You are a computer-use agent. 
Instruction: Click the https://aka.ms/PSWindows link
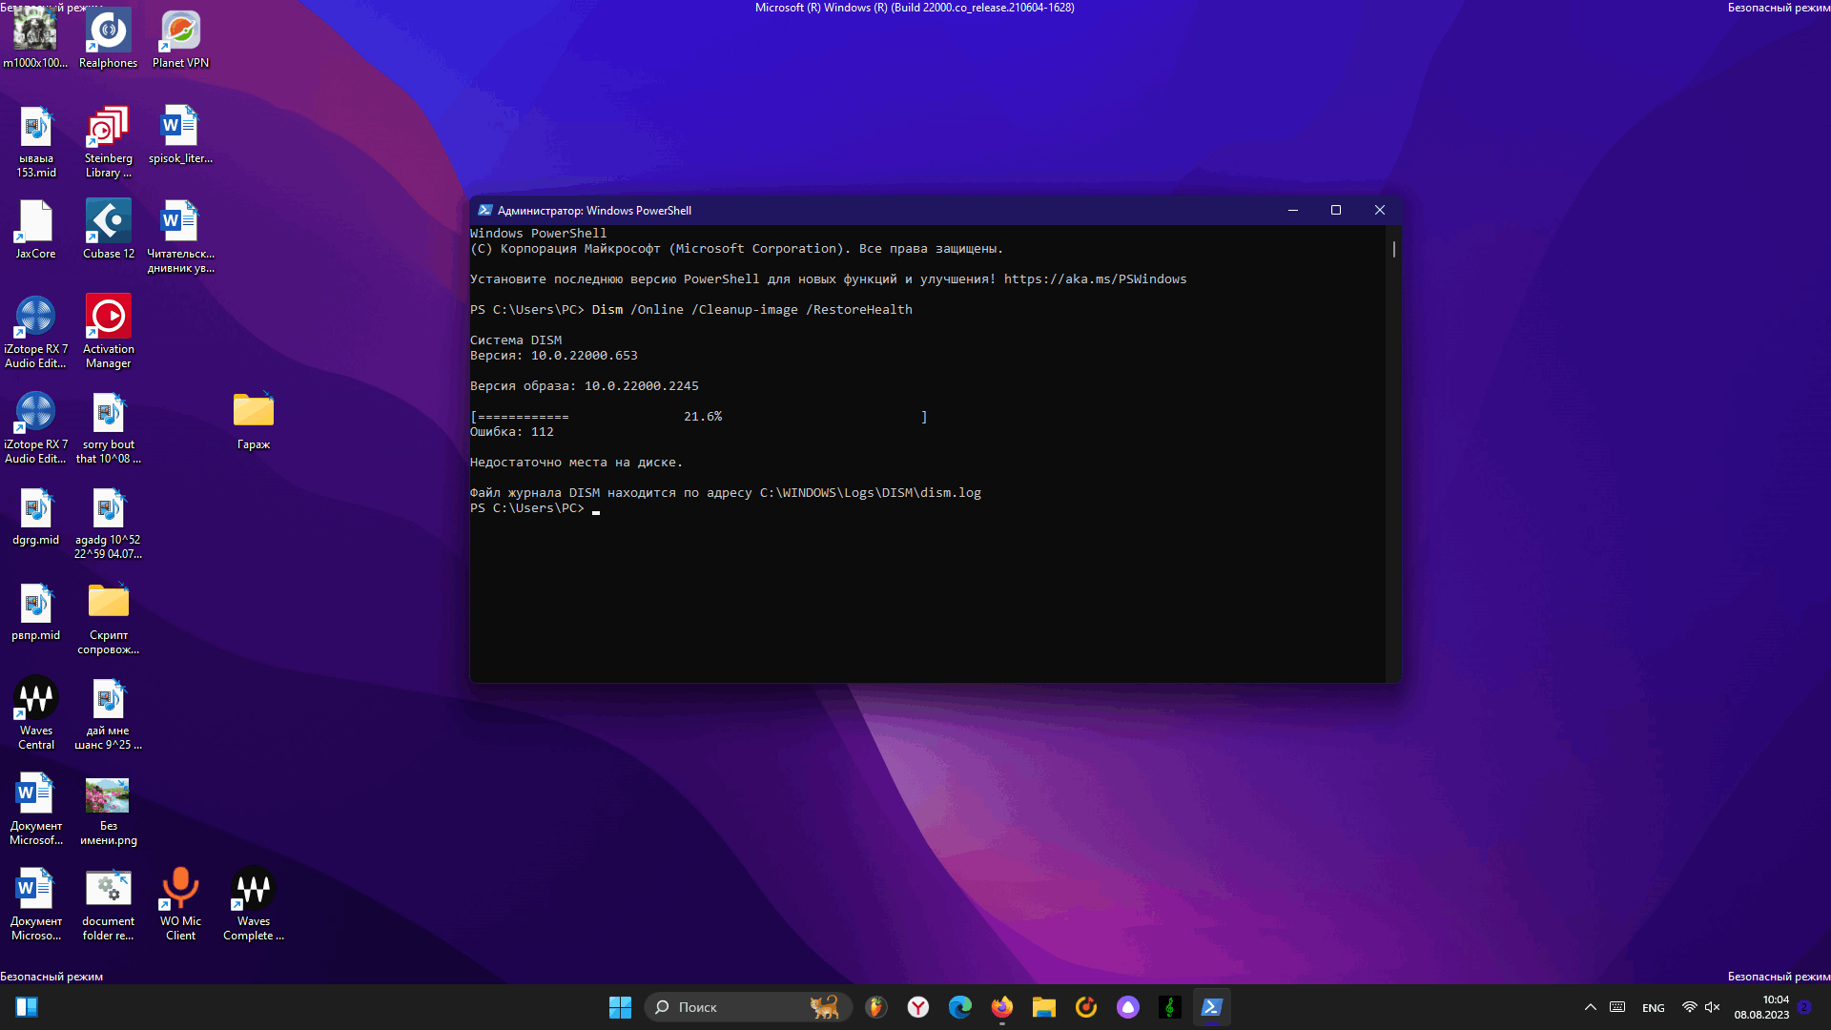pyautogui.click(x=1094, y=279)
